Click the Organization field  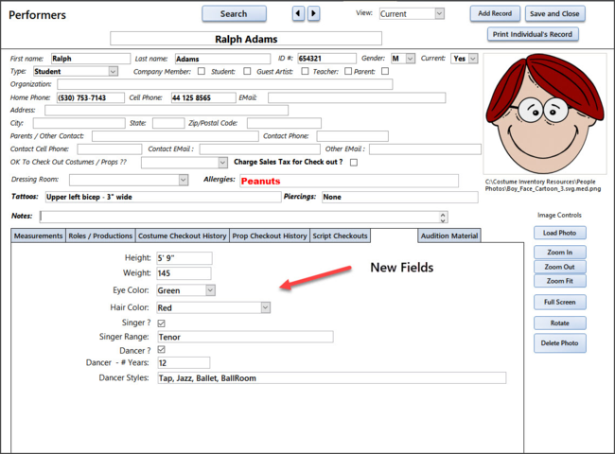(x=225, y=84)
